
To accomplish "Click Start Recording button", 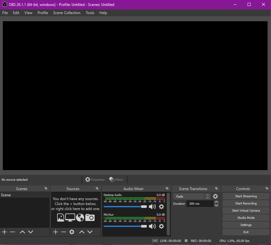I will coord(246,203).
